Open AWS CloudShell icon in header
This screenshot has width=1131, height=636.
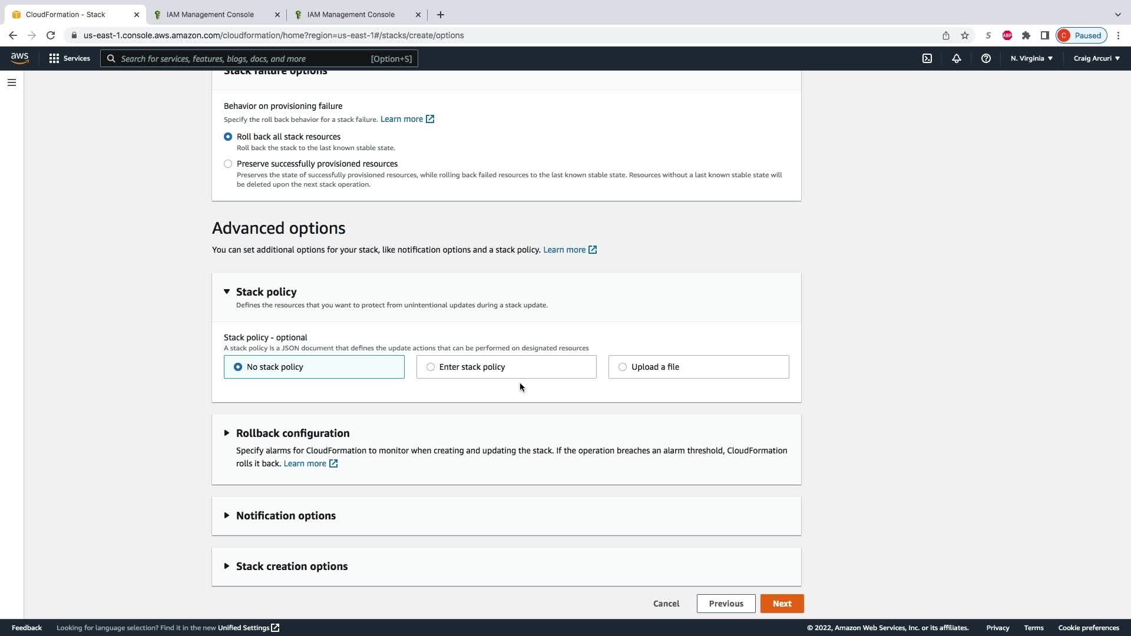927,58
